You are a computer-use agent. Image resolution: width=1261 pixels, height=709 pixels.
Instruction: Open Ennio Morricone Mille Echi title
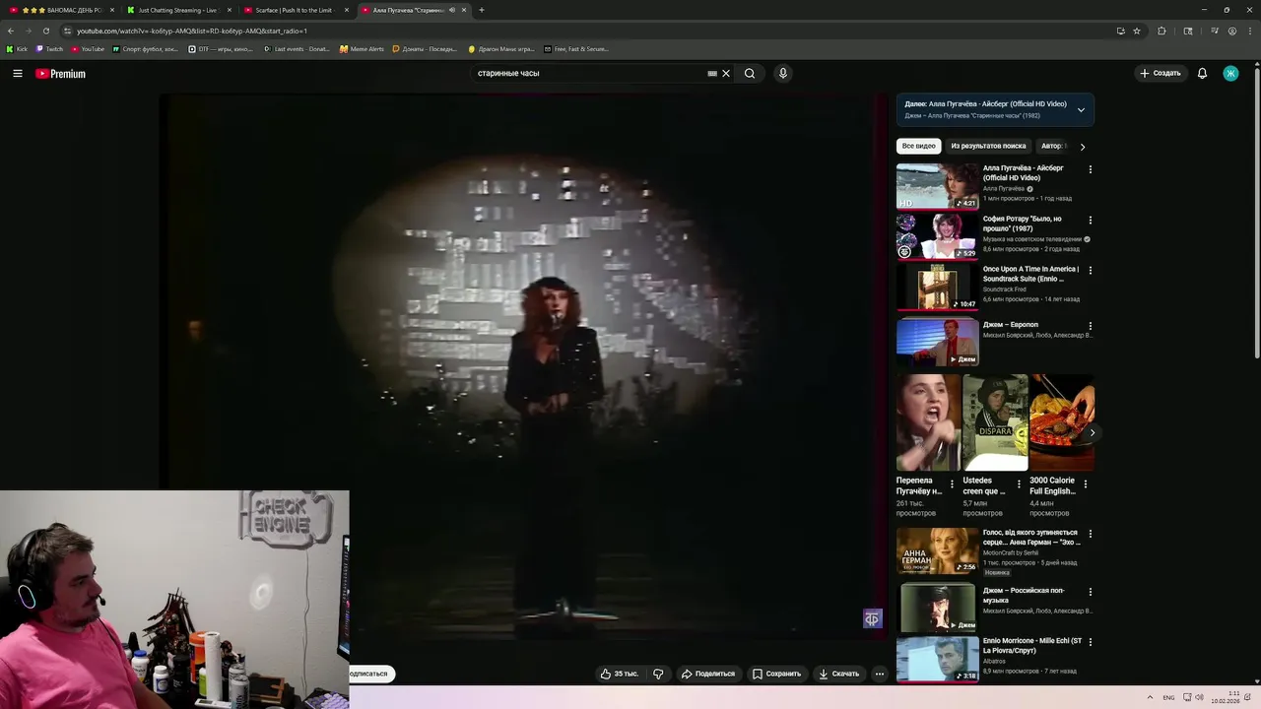click(x=1032, y=645)
